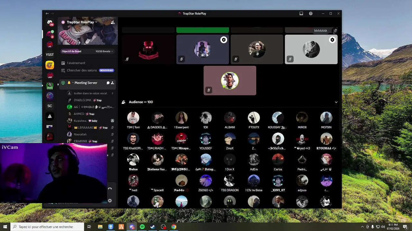Click the notification bell on Meeting Server
412x231 pixels.
coord(69,83)
